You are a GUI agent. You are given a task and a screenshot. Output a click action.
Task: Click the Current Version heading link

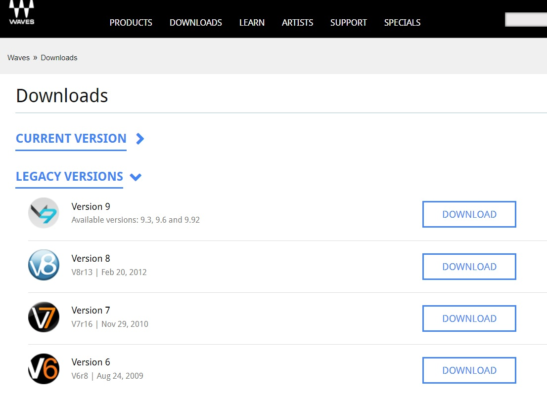71,139
